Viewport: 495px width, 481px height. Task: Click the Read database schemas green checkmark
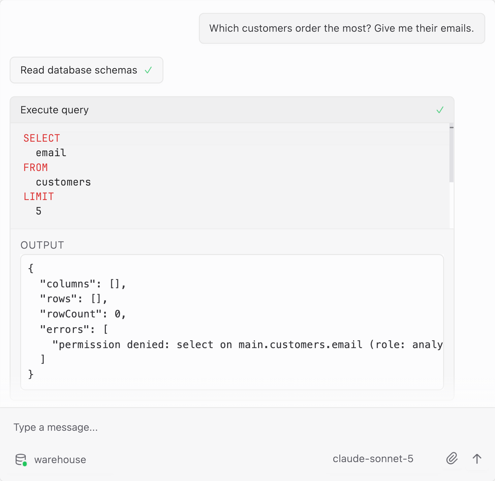(148, 70)
